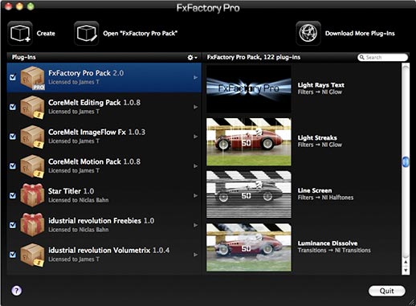Click the FxFactory Pro Pack box icon
Viewport: 416px width, 306px height.
(32, 78)
